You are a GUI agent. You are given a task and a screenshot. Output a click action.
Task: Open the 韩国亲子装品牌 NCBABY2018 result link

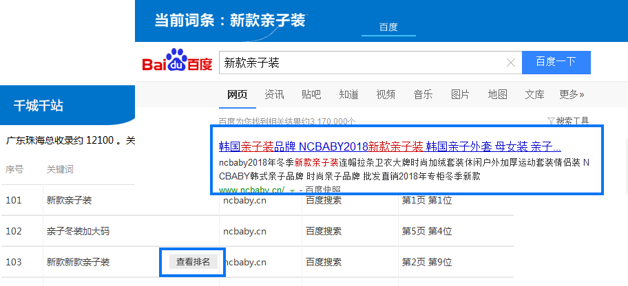point(390,147)
